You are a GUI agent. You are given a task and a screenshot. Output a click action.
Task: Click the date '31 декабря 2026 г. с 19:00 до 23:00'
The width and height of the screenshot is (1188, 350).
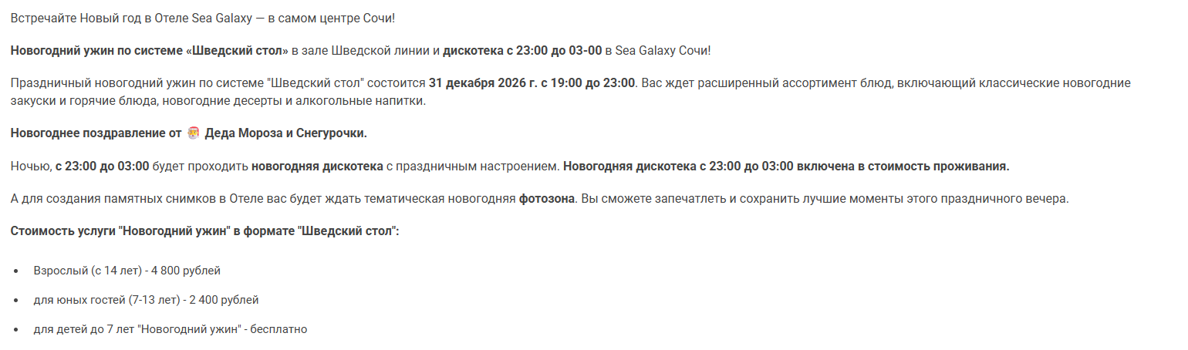pos(532,82)
